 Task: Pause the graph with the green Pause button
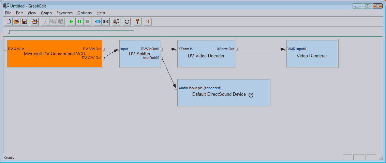(79, 22)
